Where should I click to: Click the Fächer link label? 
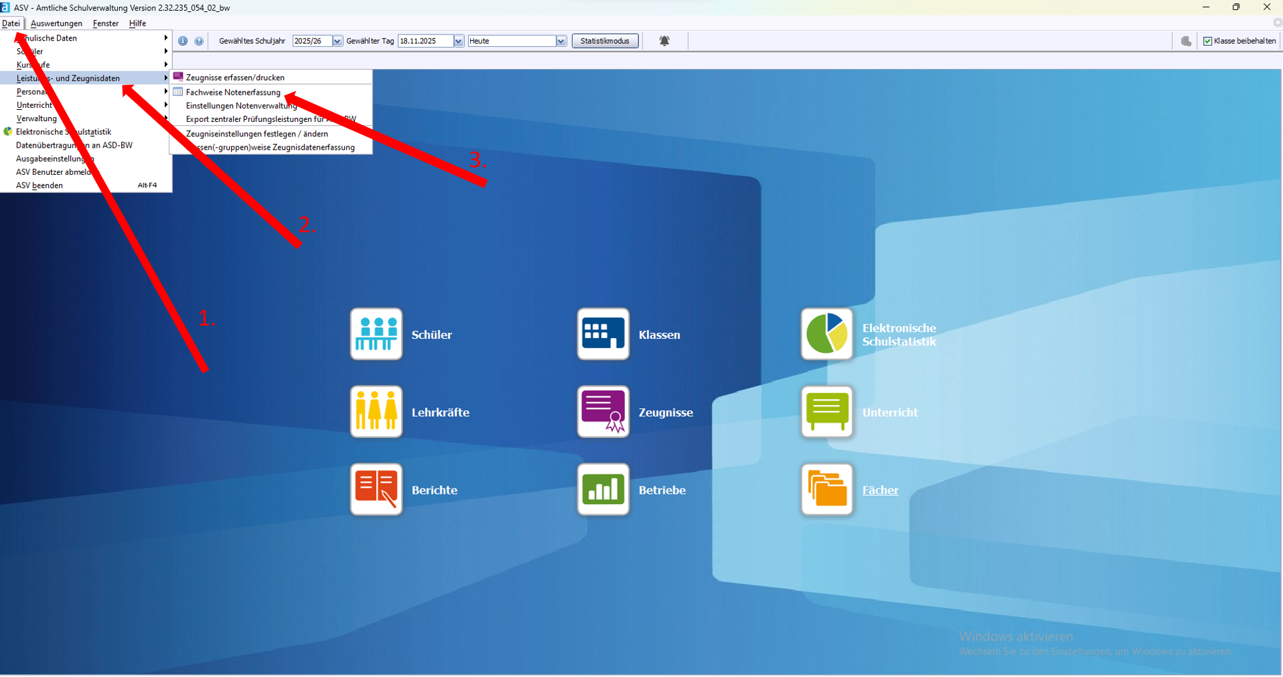(880, 490)
